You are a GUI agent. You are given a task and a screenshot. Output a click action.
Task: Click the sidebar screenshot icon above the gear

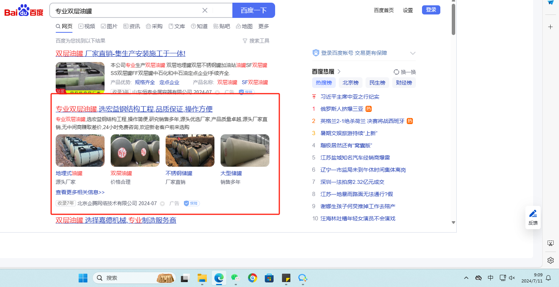click(x=551, y=243)
